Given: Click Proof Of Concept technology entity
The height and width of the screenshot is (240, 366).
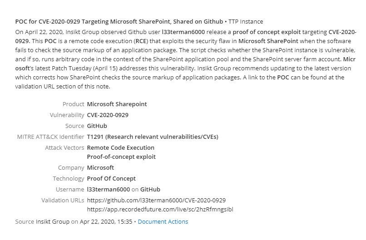Looking at the screenshot, I should 111,179.
